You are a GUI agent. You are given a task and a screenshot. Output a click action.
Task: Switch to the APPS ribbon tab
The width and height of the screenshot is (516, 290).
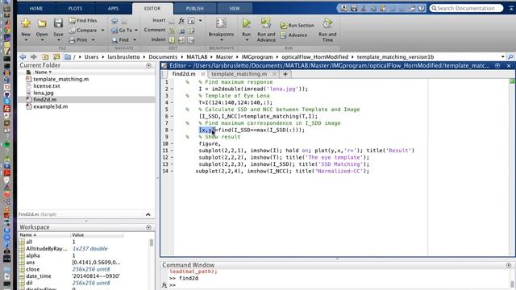coord(113,9)
